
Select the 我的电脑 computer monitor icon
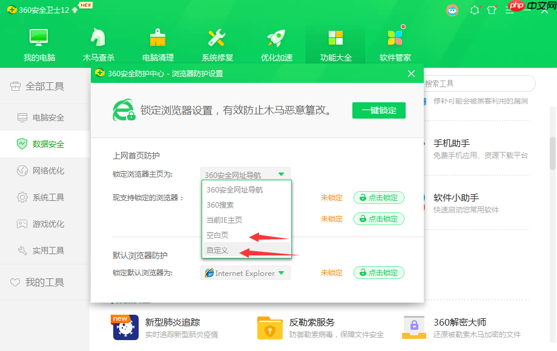tap(38, 36)
